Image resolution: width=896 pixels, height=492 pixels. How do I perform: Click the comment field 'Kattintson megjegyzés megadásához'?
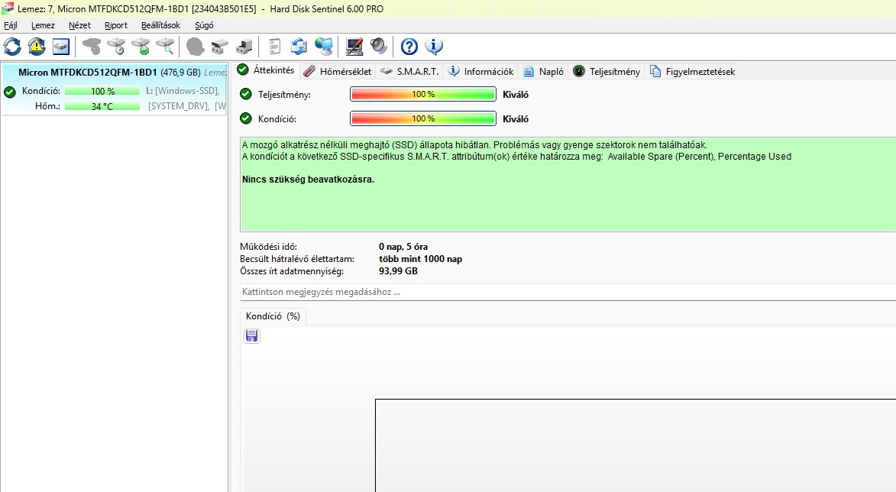568,292
